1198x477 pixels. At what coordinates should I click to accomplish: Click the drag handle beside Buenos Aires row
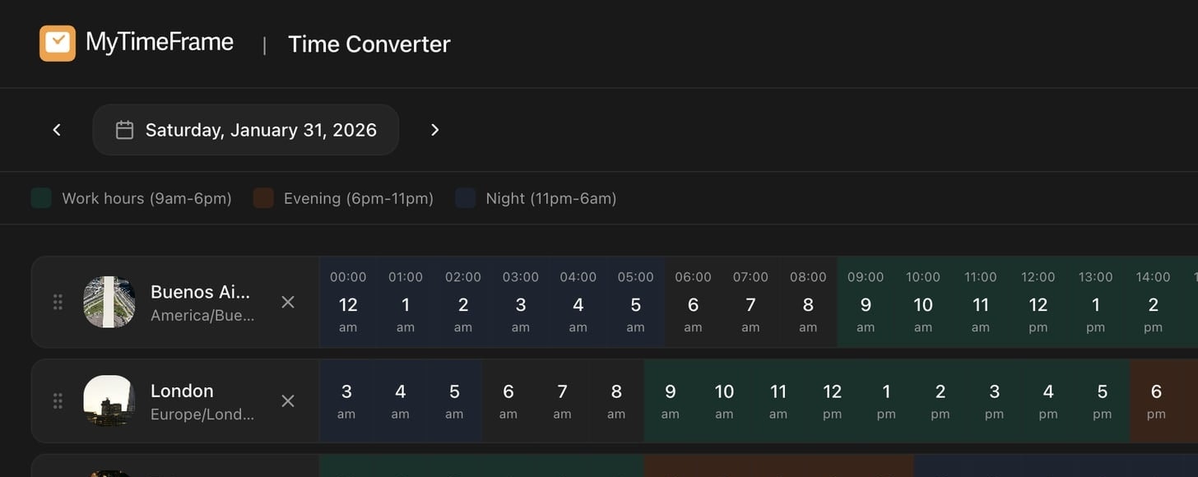(58, 302)
